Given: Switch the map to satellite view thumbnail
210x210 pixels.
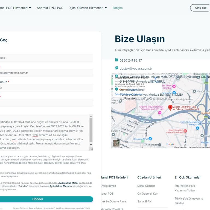Looking at the screenshot, I should coord(116,143).
